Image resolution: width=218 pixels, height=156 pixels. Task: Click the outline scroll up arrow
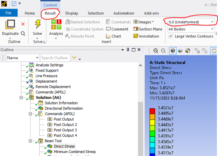tap(140, 65)
